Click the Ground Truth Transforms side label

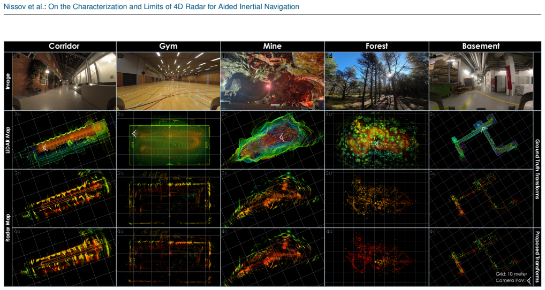(537, 169)
